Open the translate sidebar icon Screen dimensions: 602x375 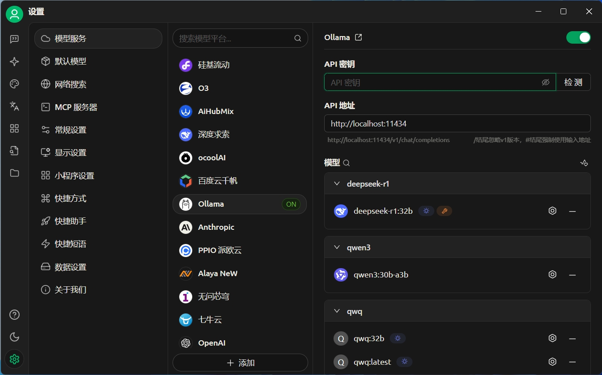pos(14,106)
